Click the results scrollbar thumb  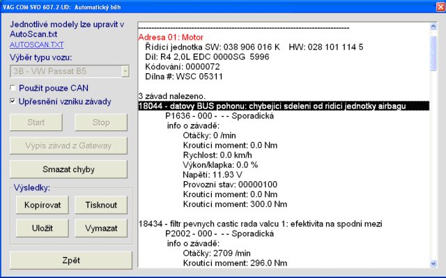(x=433, y=54)
